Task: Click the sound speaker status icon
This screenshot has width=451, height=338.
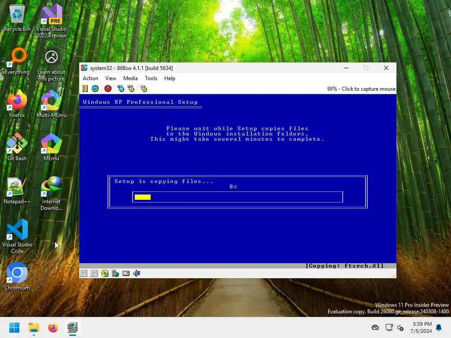Action: pyautogui.click(x=137, y=273)
